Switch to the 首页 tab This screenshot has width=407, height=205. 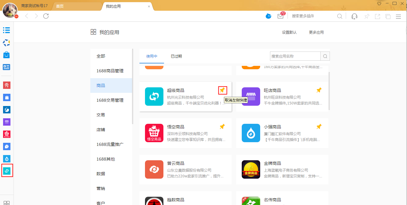click(60, 6)
